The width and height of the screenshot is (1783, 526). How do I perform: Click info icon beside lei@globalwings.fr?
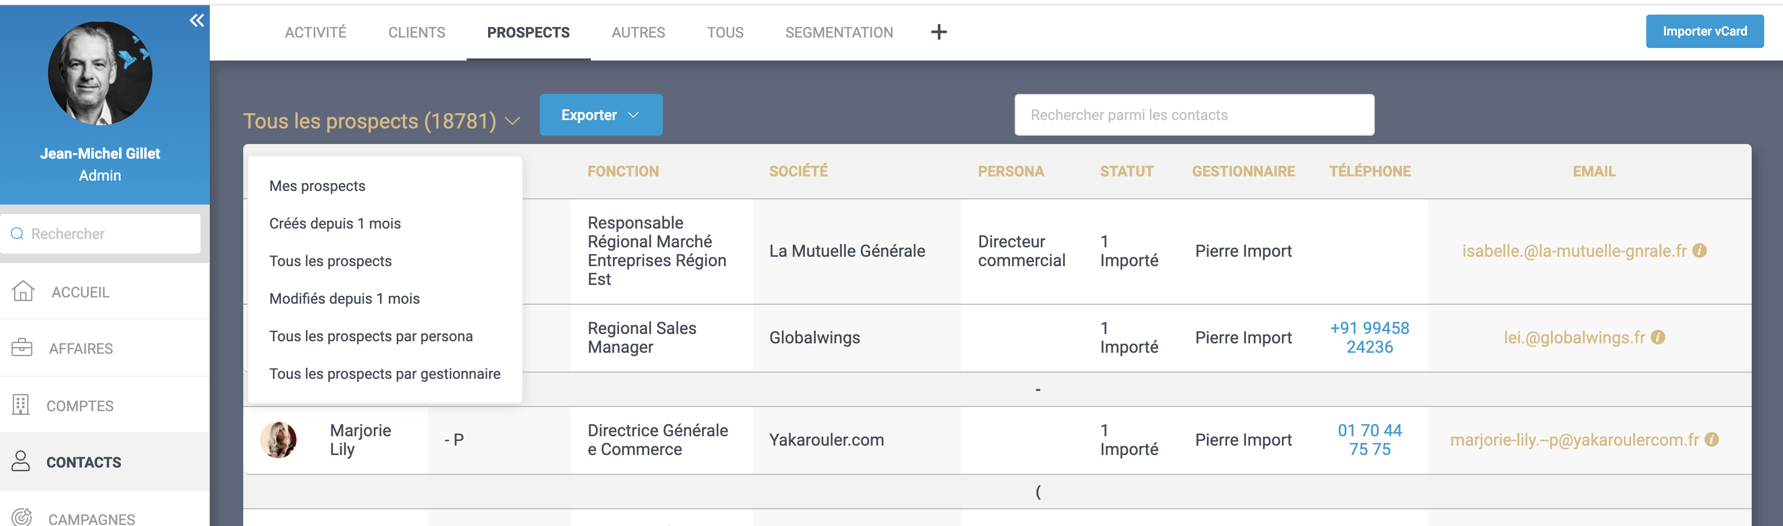click(x=1658, y=337)
